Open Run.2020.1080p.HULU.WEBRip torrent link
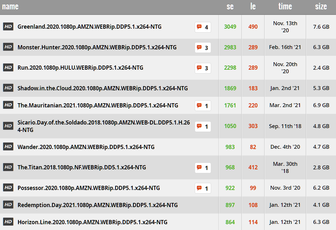The image size is (336, 230). [80, 68]
